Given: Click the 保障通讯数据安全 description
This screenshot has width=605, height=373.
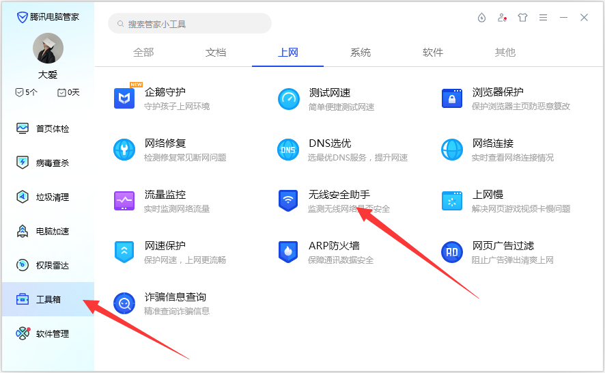Looking at the screenshot, I should (341, 260).
